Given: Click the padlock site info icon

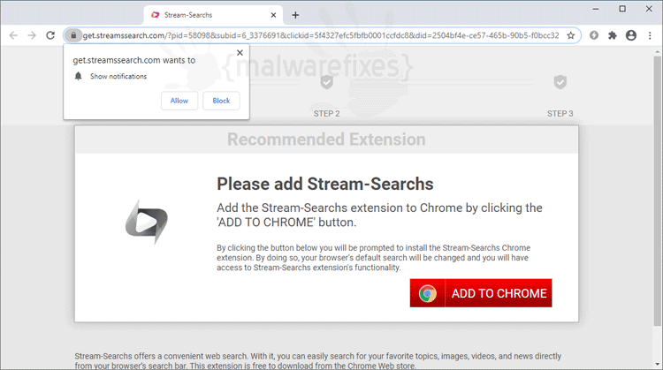Looking at the screenshot, I should coord(73,35).
